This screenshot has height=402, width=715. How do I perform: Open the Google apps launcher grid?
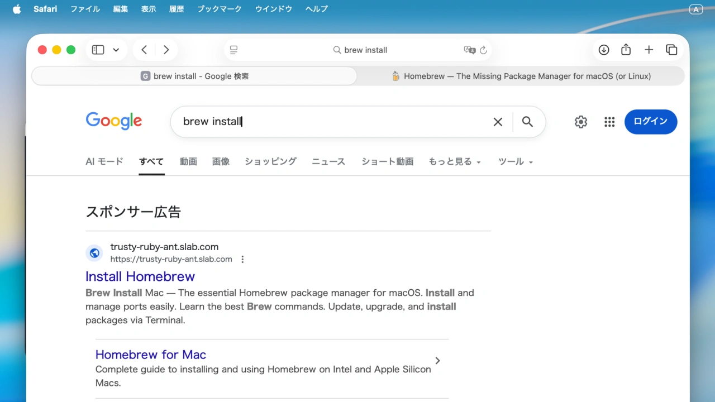(x=609, y=122)
